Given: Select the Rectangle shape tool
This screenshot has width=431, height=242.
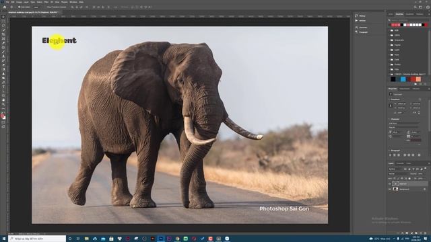Looking at the screenshot, I should point(3,95).
